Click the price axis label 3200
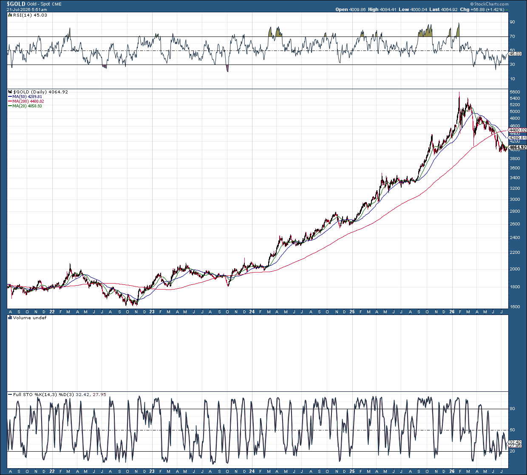 514,188
